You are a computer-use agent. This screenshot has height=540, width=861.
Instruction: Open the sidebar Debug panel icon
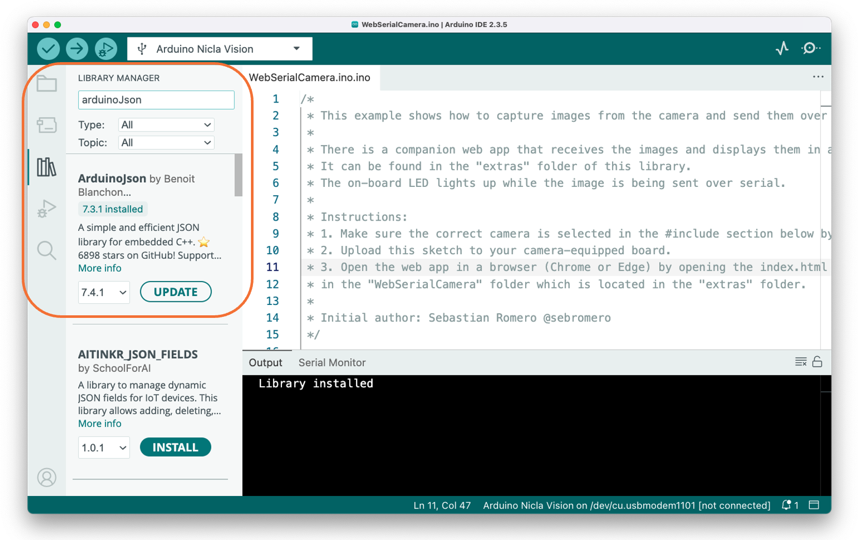[47, 209]
